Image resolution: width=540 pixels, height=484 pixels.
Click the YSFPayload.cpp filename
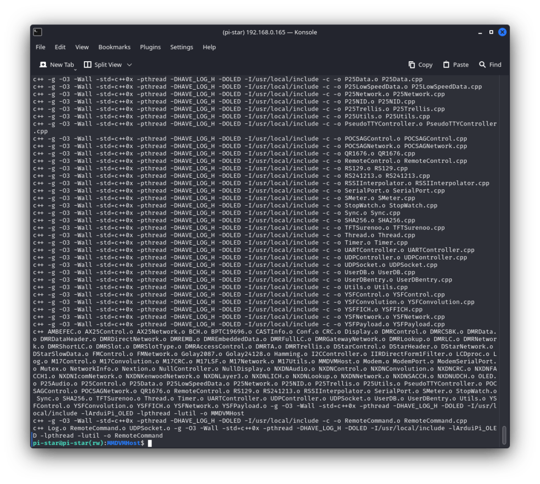(419, 324)
